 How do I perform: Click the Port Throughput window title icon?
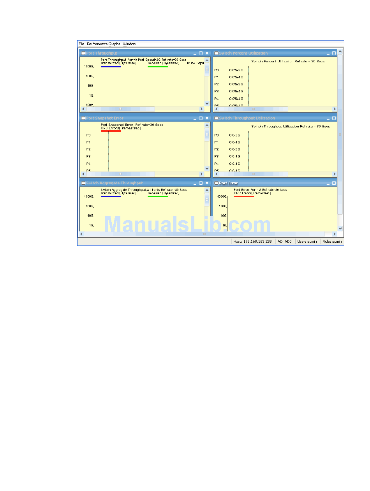click(x=83, y=53)
